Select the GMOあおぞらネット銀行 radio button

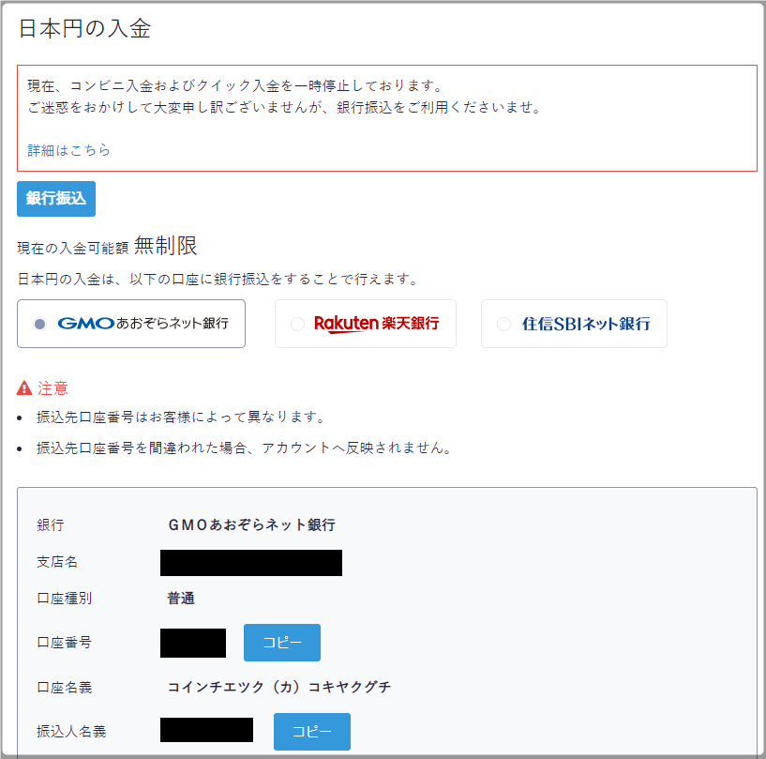click(39, 324)
